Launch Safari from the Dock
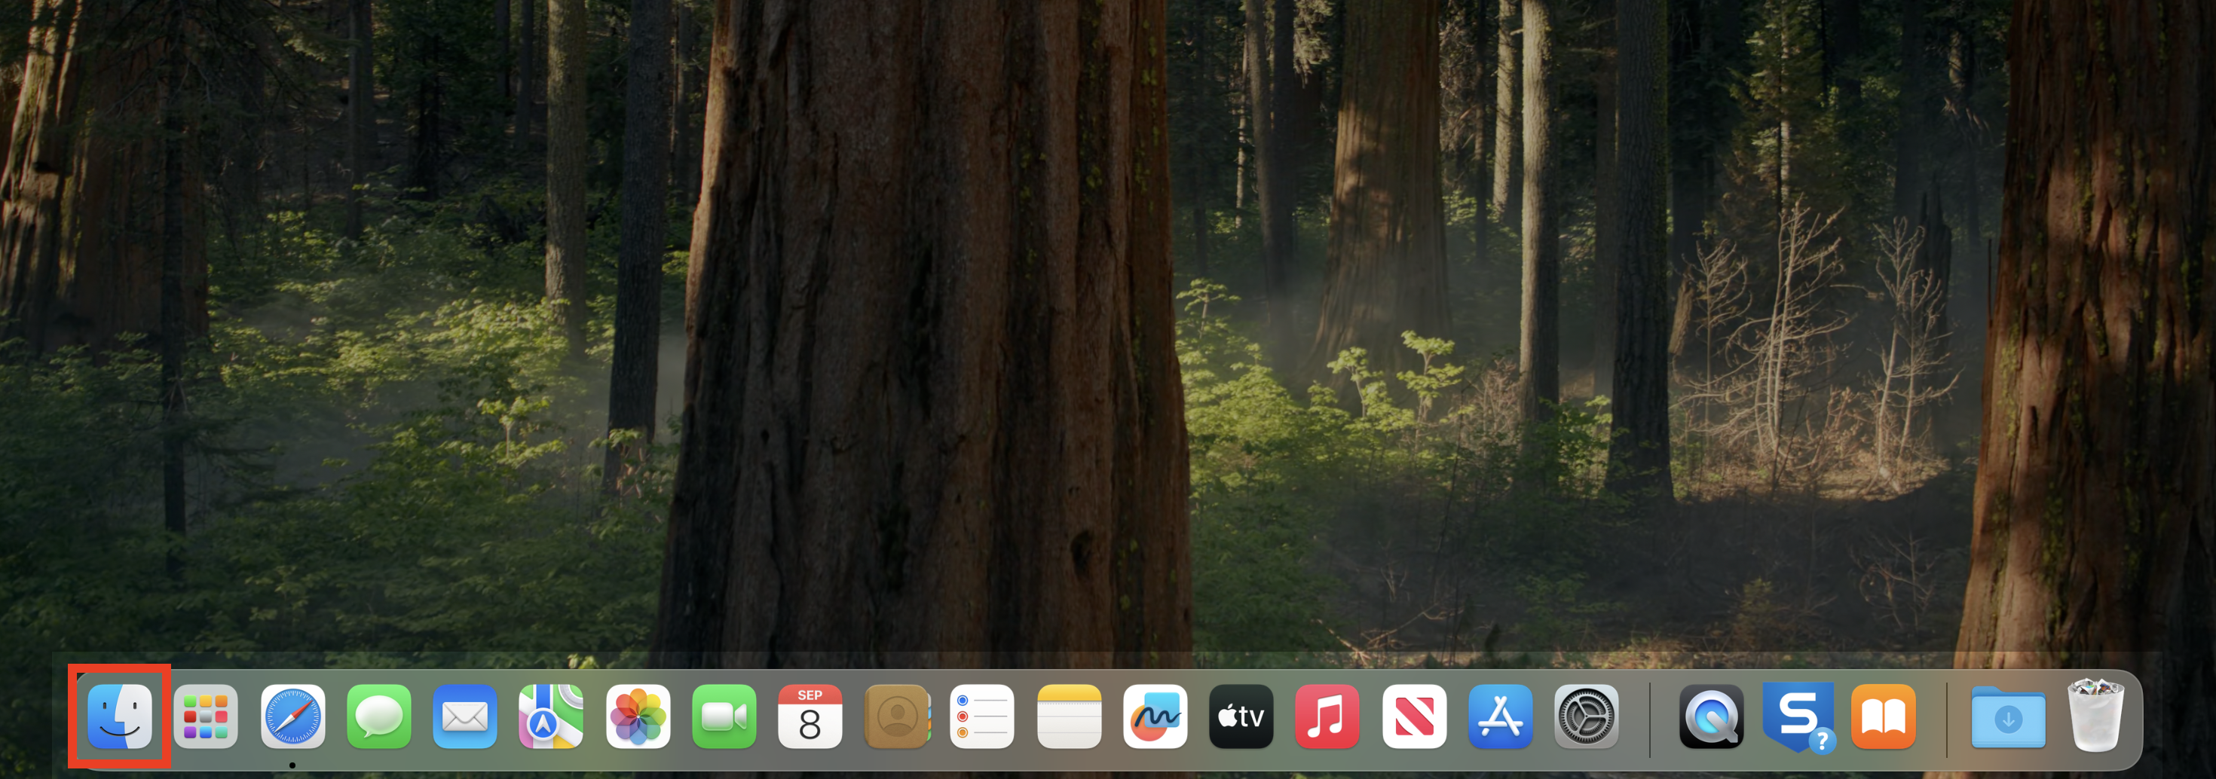The image size is (2216, 779). tap(292, 716)
